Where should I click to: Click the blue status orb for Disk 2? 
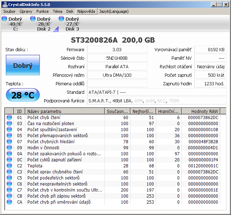click(x=33, y=18)
